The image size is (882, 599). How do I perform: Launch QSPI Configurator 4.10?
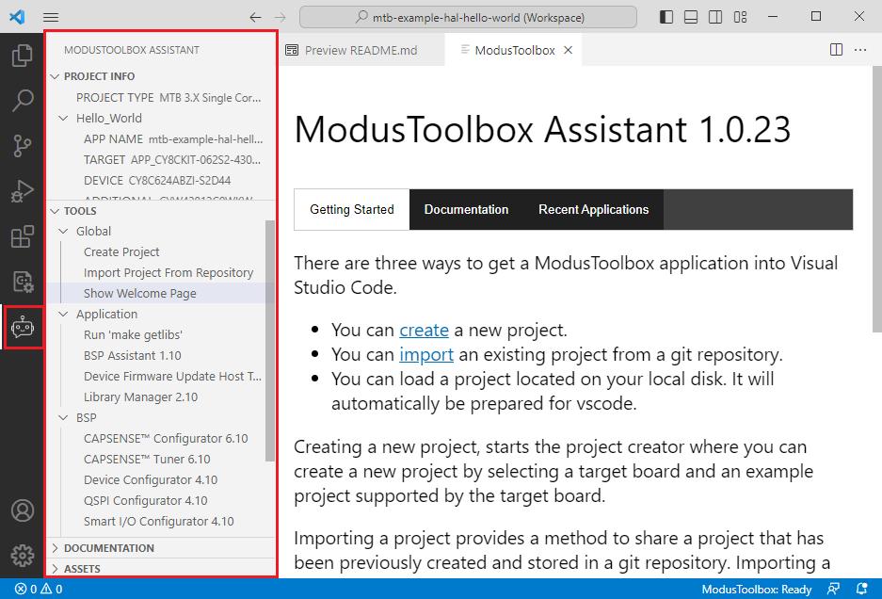point(145,501)
